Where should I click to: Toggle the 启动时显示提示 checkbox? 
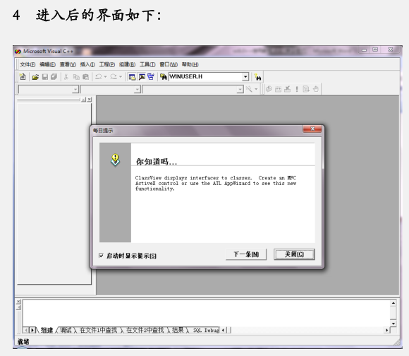click(101, 256)
